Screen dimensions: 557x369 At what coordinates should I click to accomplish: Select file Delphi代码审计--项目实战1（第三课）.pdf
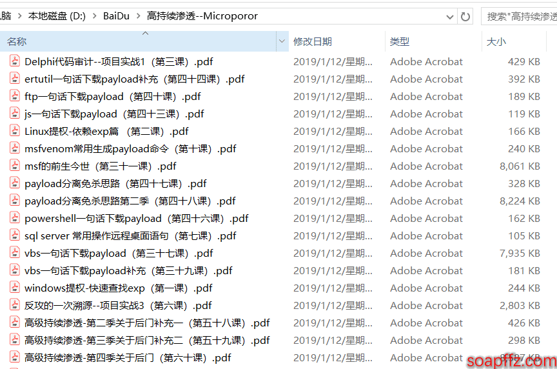tap(119, 61)
